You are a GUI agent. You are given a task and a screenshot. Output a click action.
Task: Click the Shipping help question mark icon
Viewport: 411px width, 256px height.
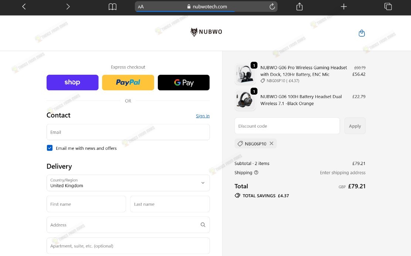[256, 172]
